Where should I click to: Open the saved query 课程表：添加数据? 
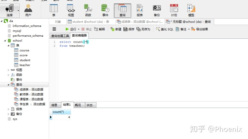pyautogui.click(x=31, y=99)
